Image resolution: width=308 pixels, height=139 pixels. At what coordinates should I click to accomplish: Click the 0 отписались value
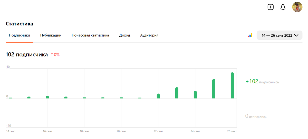click(256, 116)
